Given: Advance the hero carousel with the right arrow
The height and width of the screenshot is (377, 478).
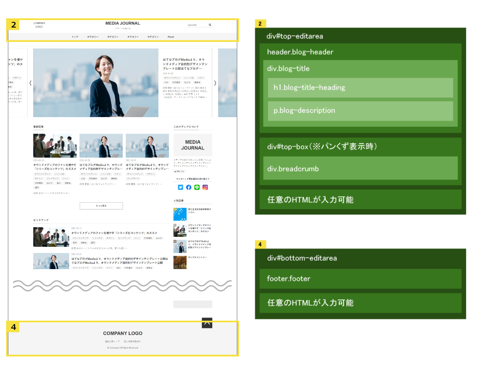Looking at the screenshot, I should click(215, 83).
